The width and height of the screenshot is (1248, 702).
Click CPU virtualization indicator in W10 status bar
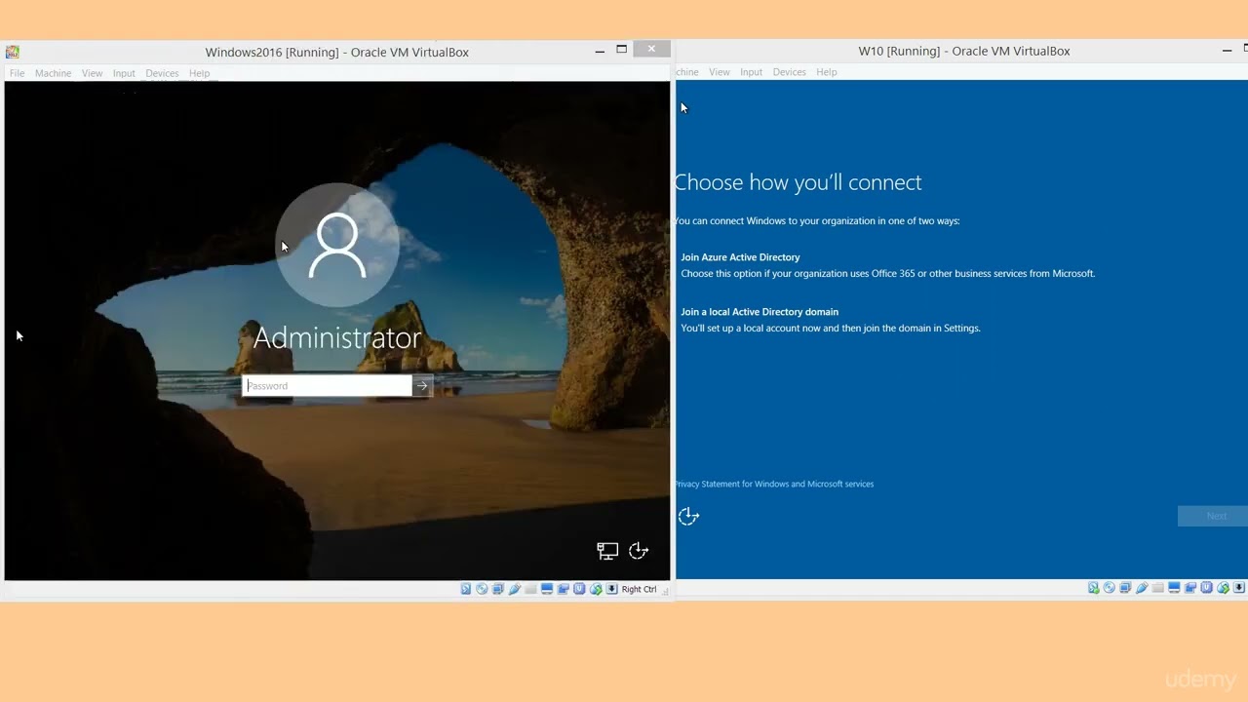click(1206, 588)
